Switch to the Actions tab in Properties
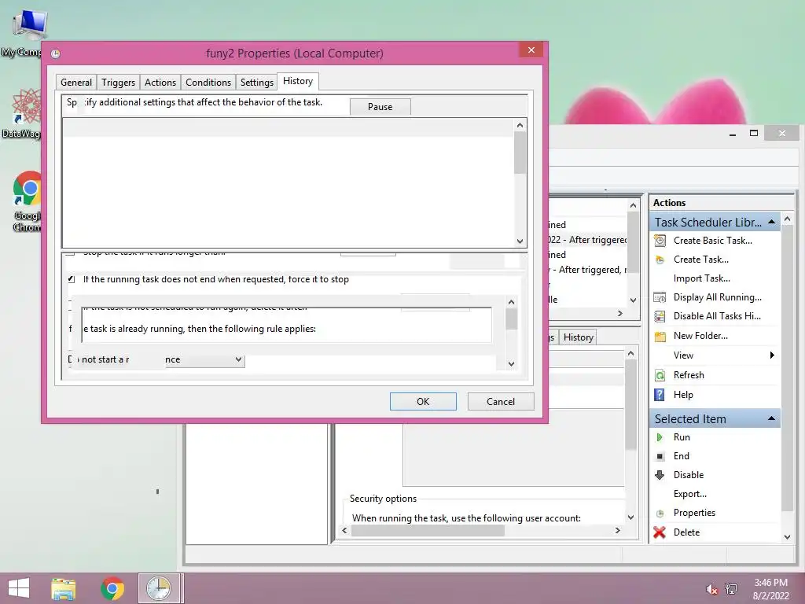The image size is (805, 604). [160, 82]
